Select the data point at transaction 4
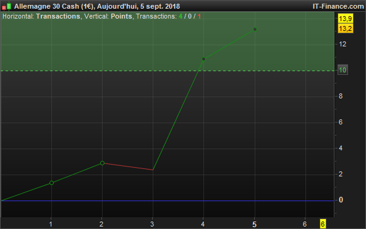 click(203, 59)
